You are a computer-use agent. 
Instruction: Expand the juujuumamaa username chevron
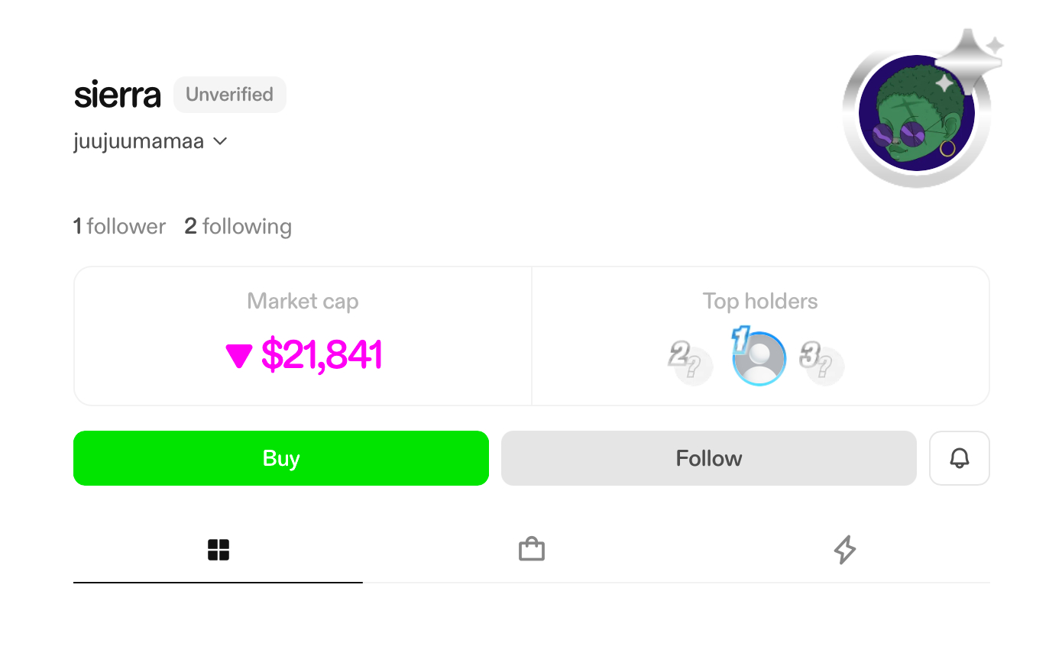(x=220, y=141)
